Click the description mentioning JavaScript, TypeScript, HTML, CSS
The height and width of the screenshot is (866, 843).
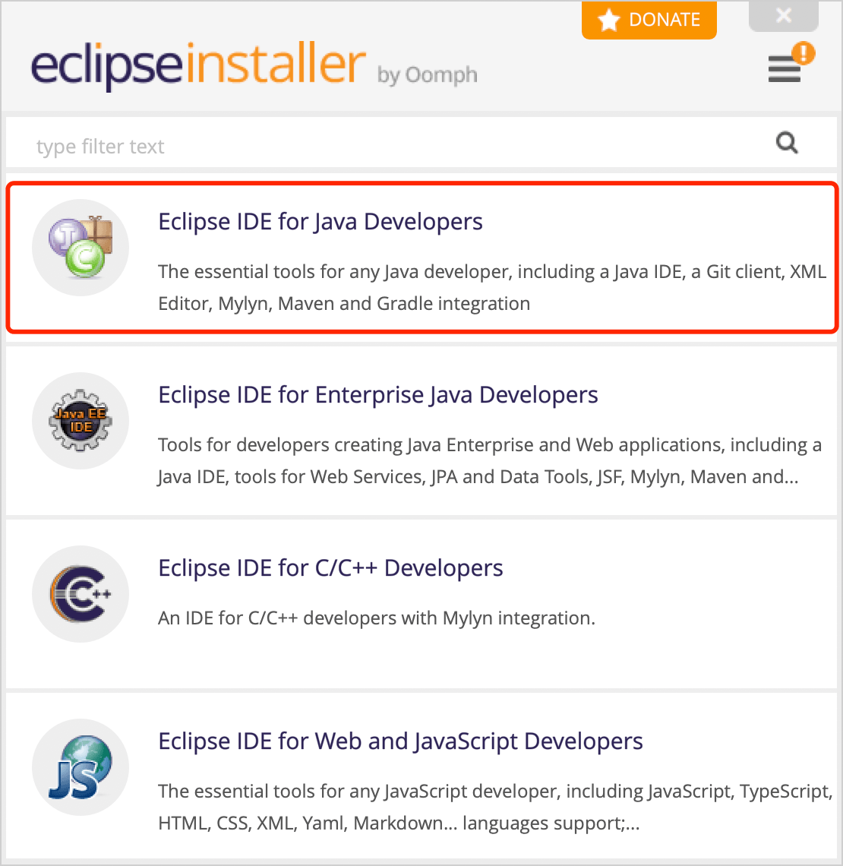[495, 807]
